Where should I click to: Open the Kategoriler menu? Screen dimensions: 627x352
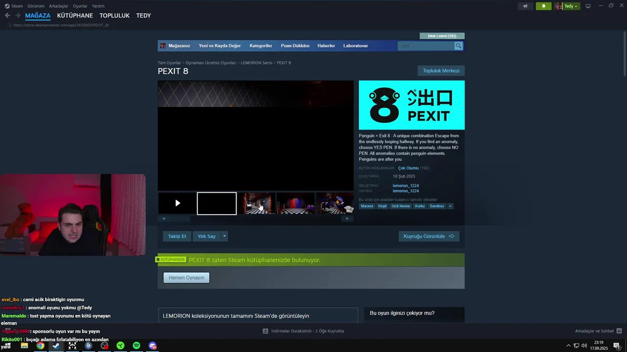pyautogui.click(x=261, y=46)
